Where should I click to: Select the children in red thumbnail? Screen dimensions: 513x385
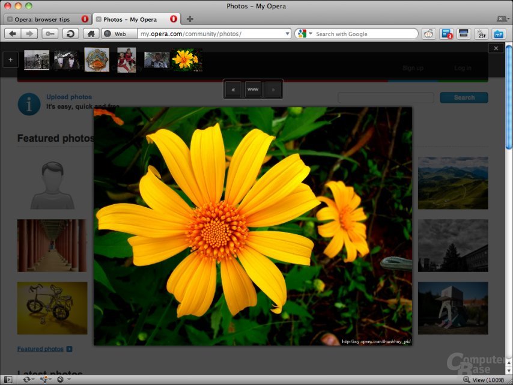[x=127, y=60]
